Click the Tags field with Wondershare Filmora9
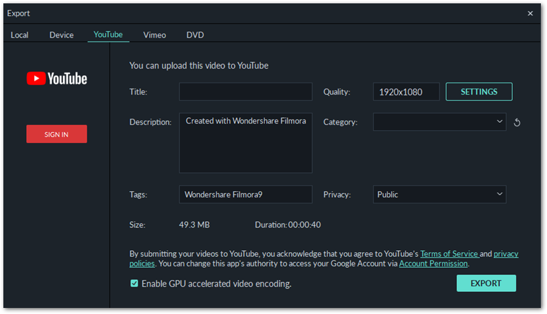The width and height of the screenshot is (547, 314). tap(245, 195)
